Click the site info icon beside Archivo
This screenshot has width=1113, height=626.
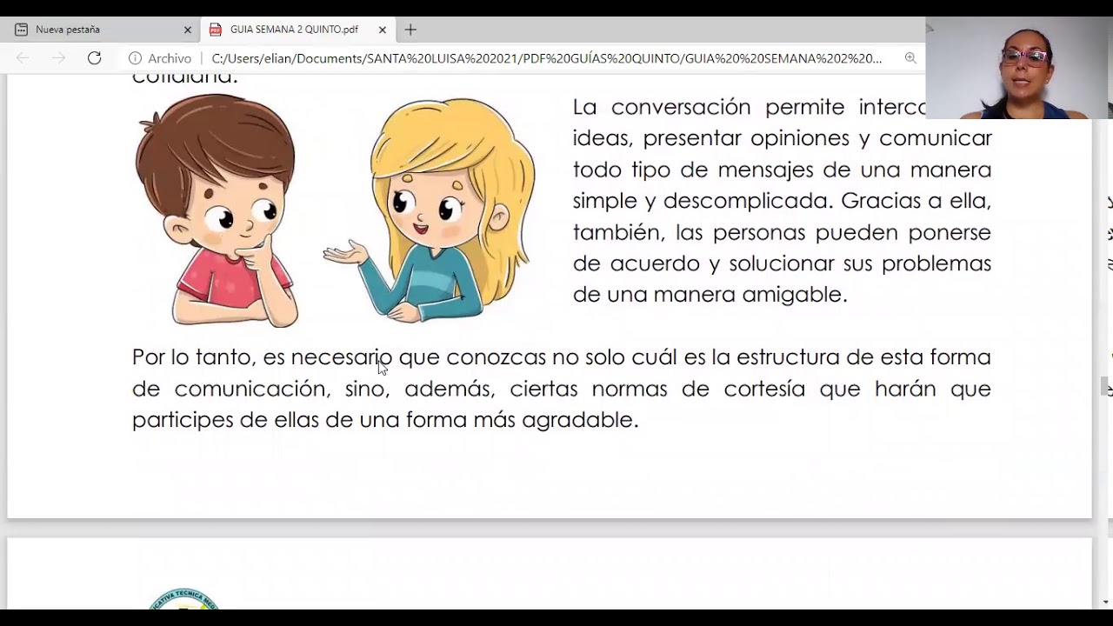[x=135, y=58]
